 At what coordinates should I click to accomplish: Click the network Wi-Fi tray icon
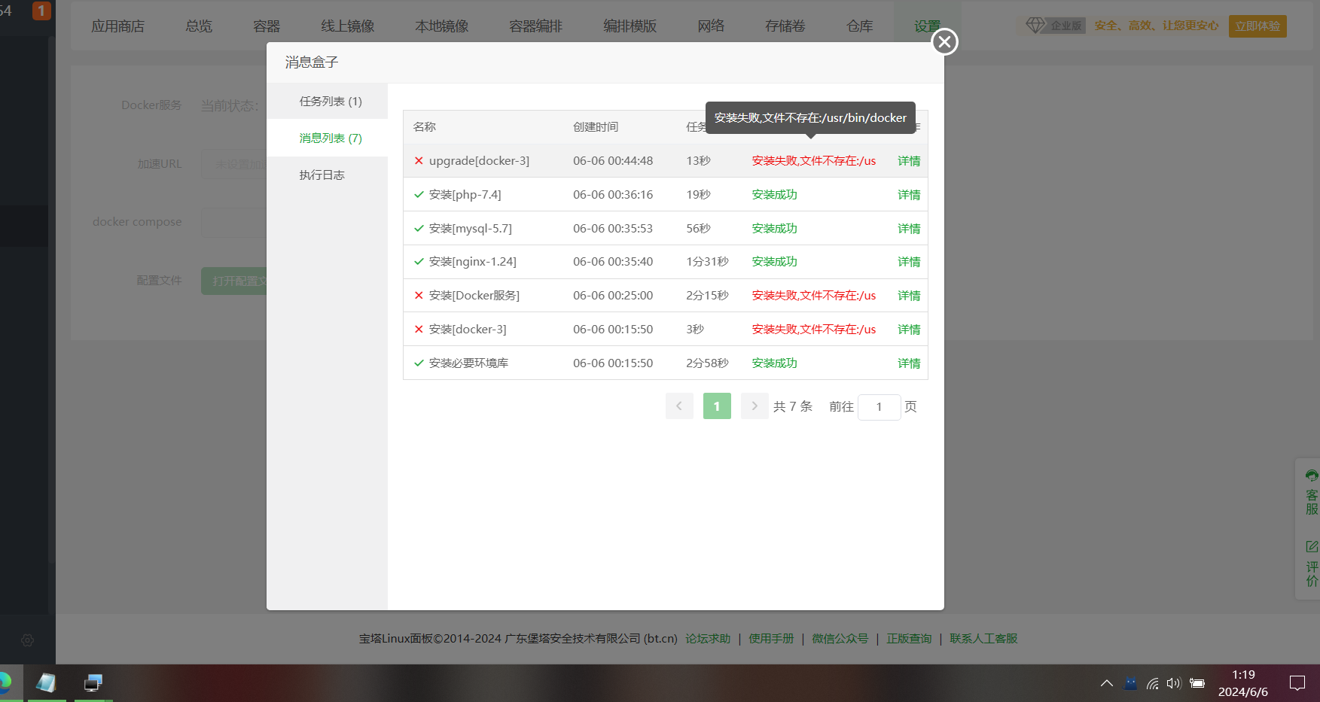pos(1153,683)
